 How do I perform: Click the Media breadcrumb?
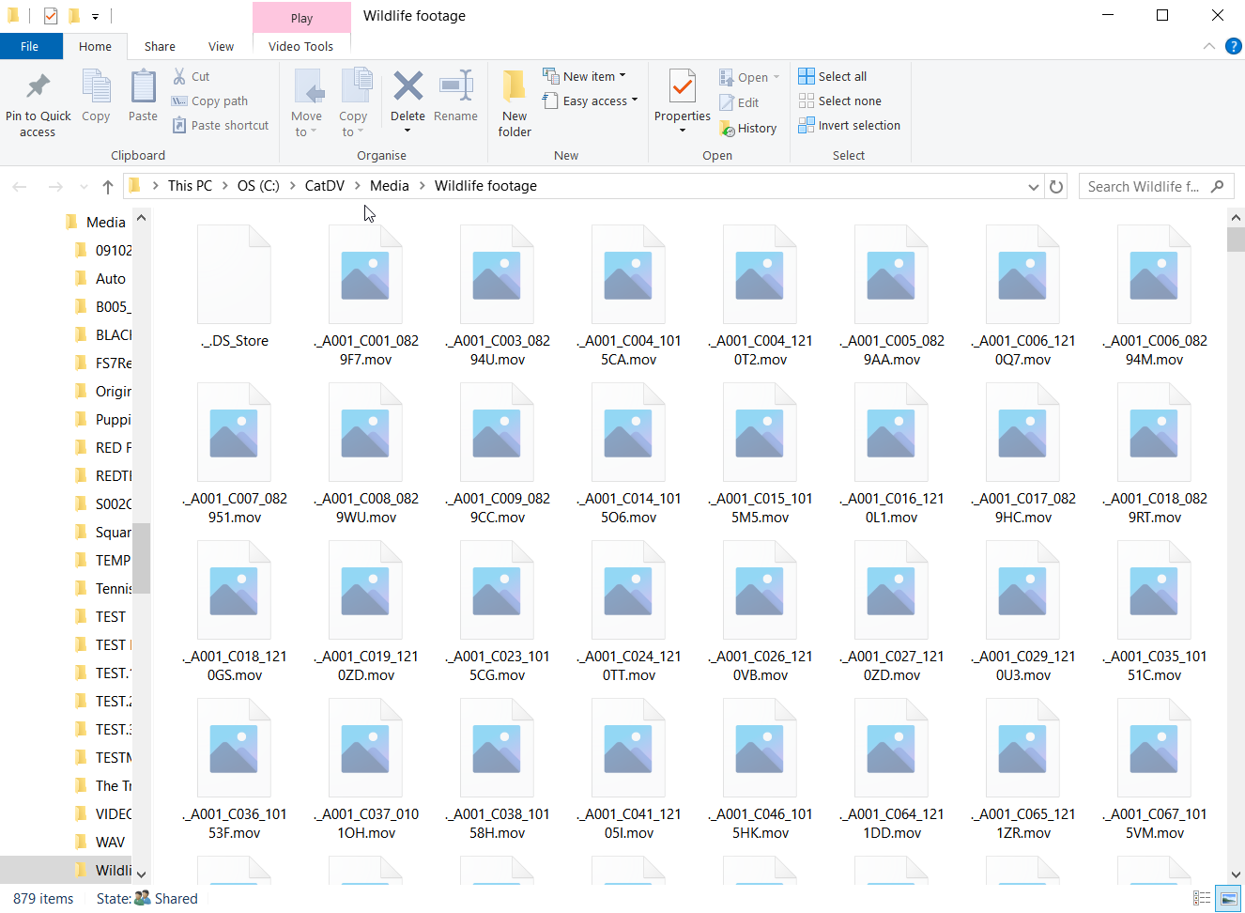click(x=390, y=186)
